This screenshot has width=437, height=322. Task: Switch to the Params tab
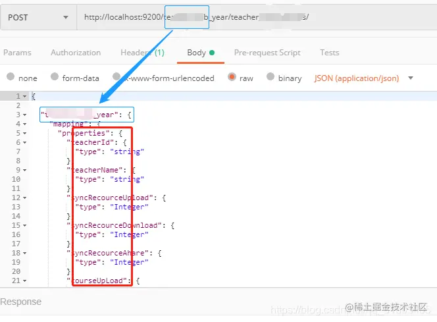(x=17, y=53)
